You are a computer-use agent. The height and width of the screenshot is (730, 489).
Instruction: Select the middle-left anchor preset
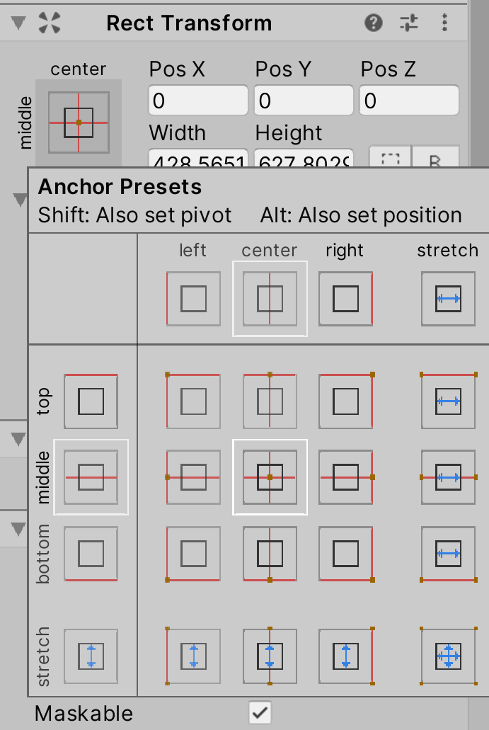coord(193,477)
